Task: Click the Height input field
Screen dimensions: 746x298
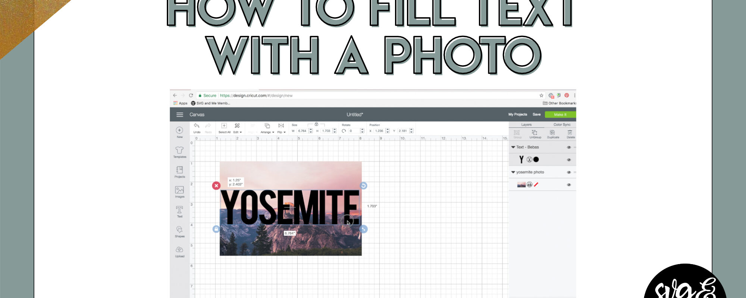Action: [326, 131]
